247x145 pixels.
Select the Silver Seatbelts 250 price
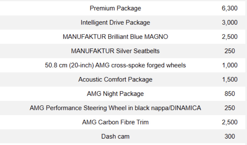coord(230,51)
